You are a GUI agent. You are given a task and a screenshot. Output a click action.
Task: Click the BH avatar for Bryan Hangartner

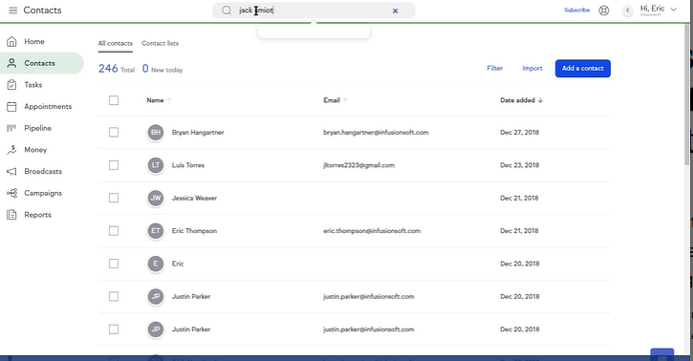tap(156, 132)
